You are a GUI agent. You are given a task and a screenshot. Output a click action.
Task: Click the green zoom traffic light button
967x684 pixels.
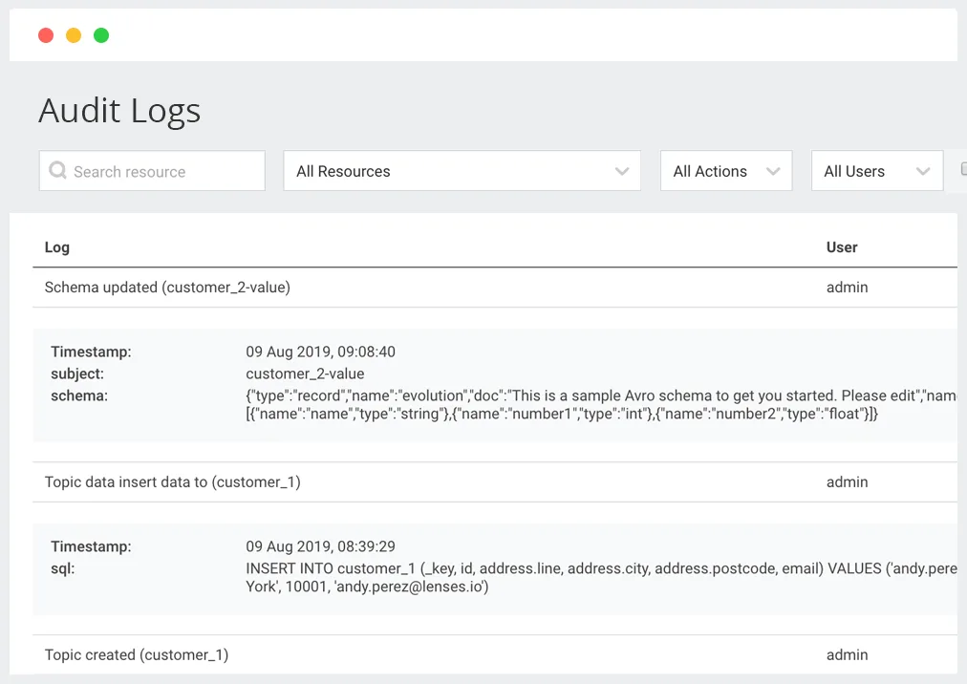pyautogui.click(x=100, y=34)
